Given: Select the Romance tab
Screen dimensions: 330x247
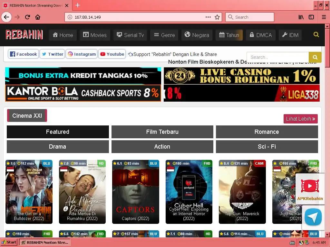Looking at the screenshot, I should [x=267, y=132].
